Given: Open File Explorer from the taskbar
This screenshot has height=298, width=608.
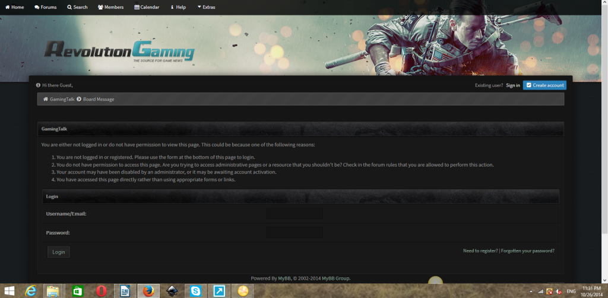Looking at the screenshot, I should coord(53,291).
